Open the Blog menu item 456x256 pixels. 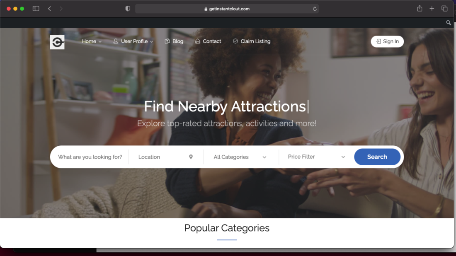(x=174, y=41)
